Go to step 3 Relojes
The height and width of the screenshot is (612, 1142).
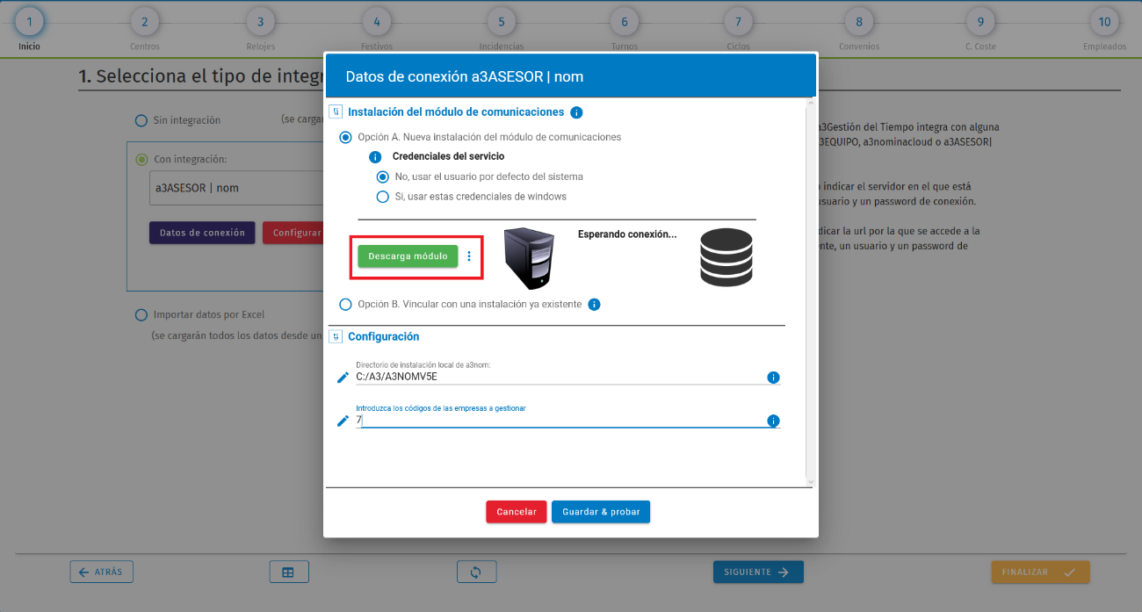click(x=260, y=22)
